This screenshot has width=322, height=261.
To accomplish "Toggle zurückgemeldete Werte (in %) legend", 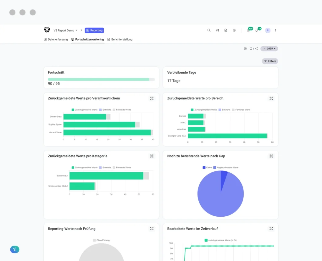I will pyautogui.click(x=220, y=240).
